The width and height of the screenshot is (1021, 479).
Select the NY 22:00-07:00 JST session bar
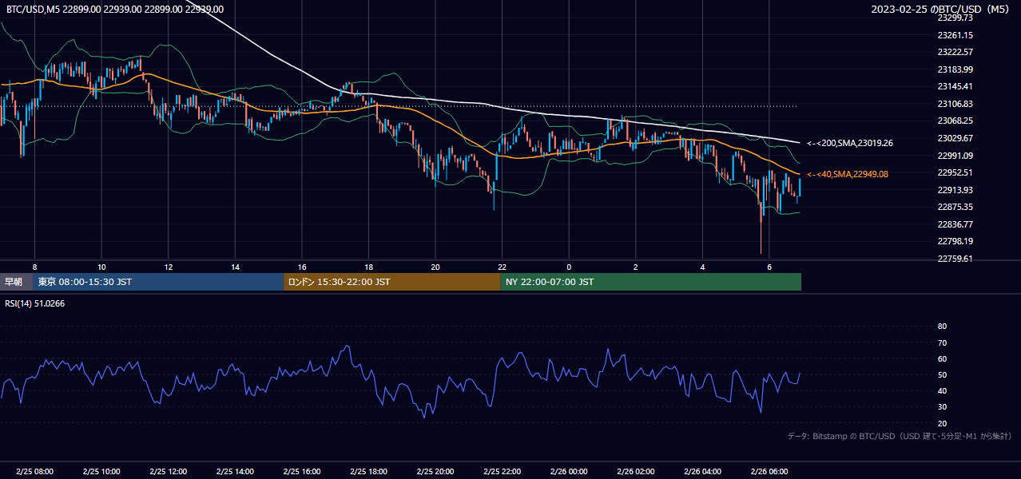pos(651,282)
